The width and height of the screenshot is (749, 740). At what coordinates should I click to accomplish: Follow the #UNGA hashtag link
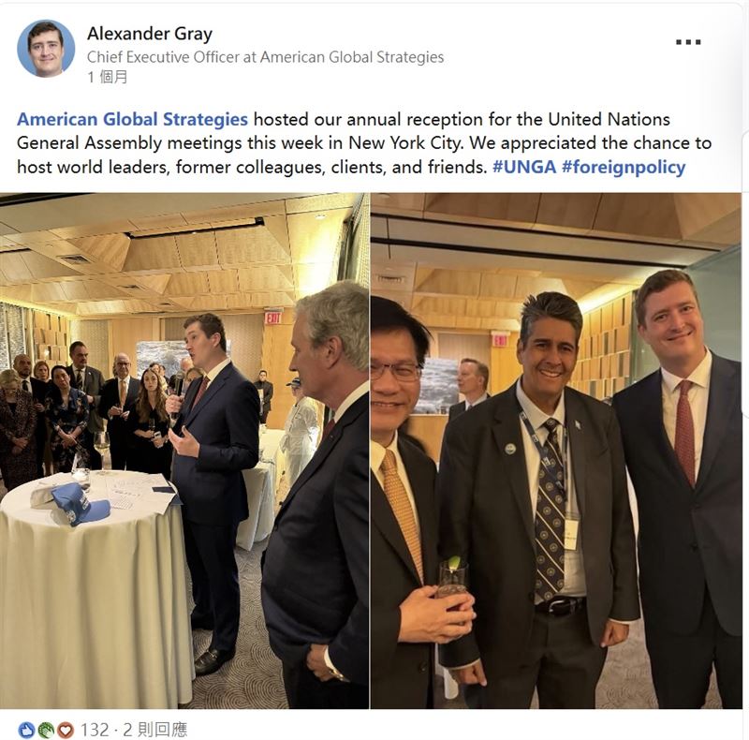coord(524,167)
